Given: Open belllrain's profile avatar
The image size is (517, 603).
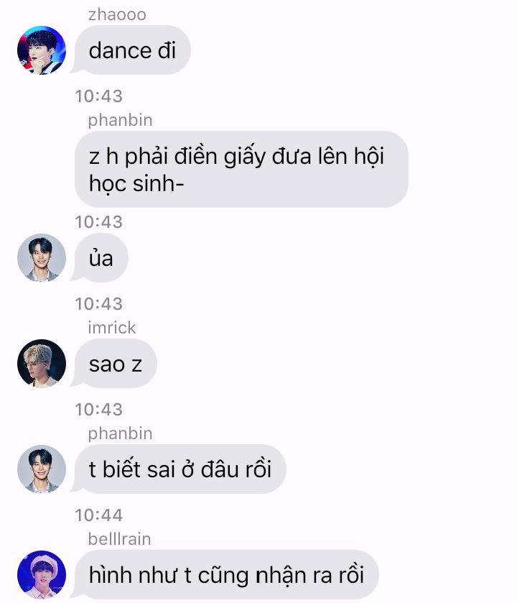Looking at the screenshot, I should (x=42, y=575).
